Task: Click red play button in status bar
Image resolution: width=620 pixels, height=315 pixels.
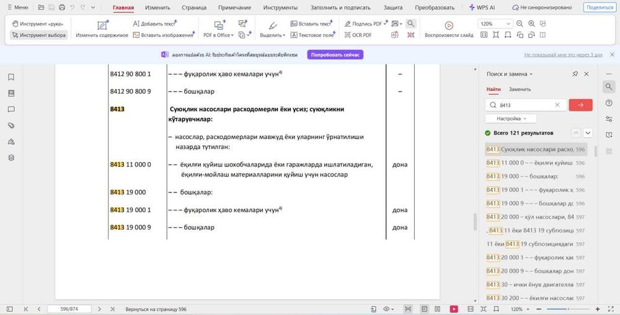Action: (454, 309)
